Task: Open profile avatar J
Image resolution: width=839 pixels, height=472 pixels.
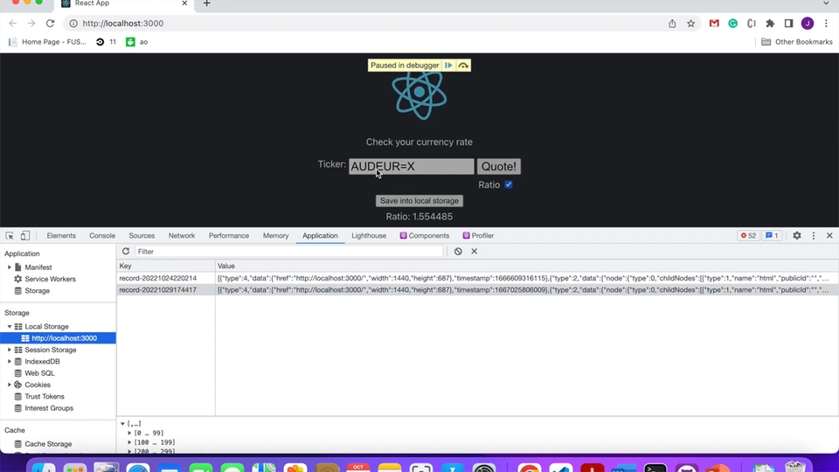Action: click(x=808, y=23)
